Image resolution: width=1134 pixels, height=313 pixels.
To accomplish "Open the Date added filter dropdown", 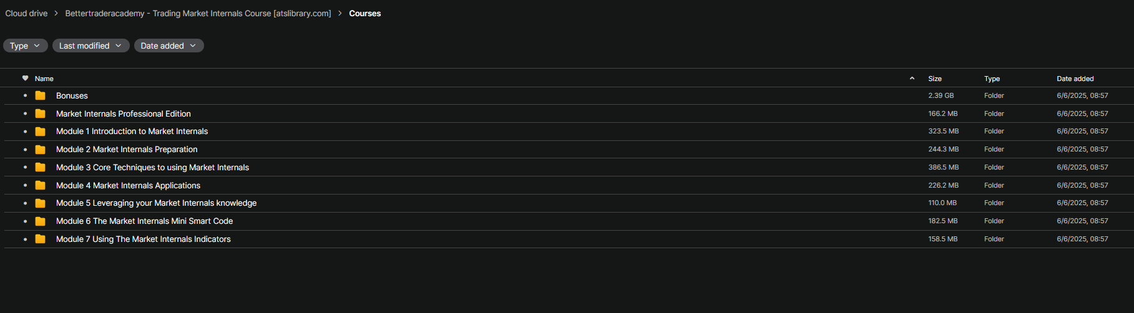I will (169, 46).
